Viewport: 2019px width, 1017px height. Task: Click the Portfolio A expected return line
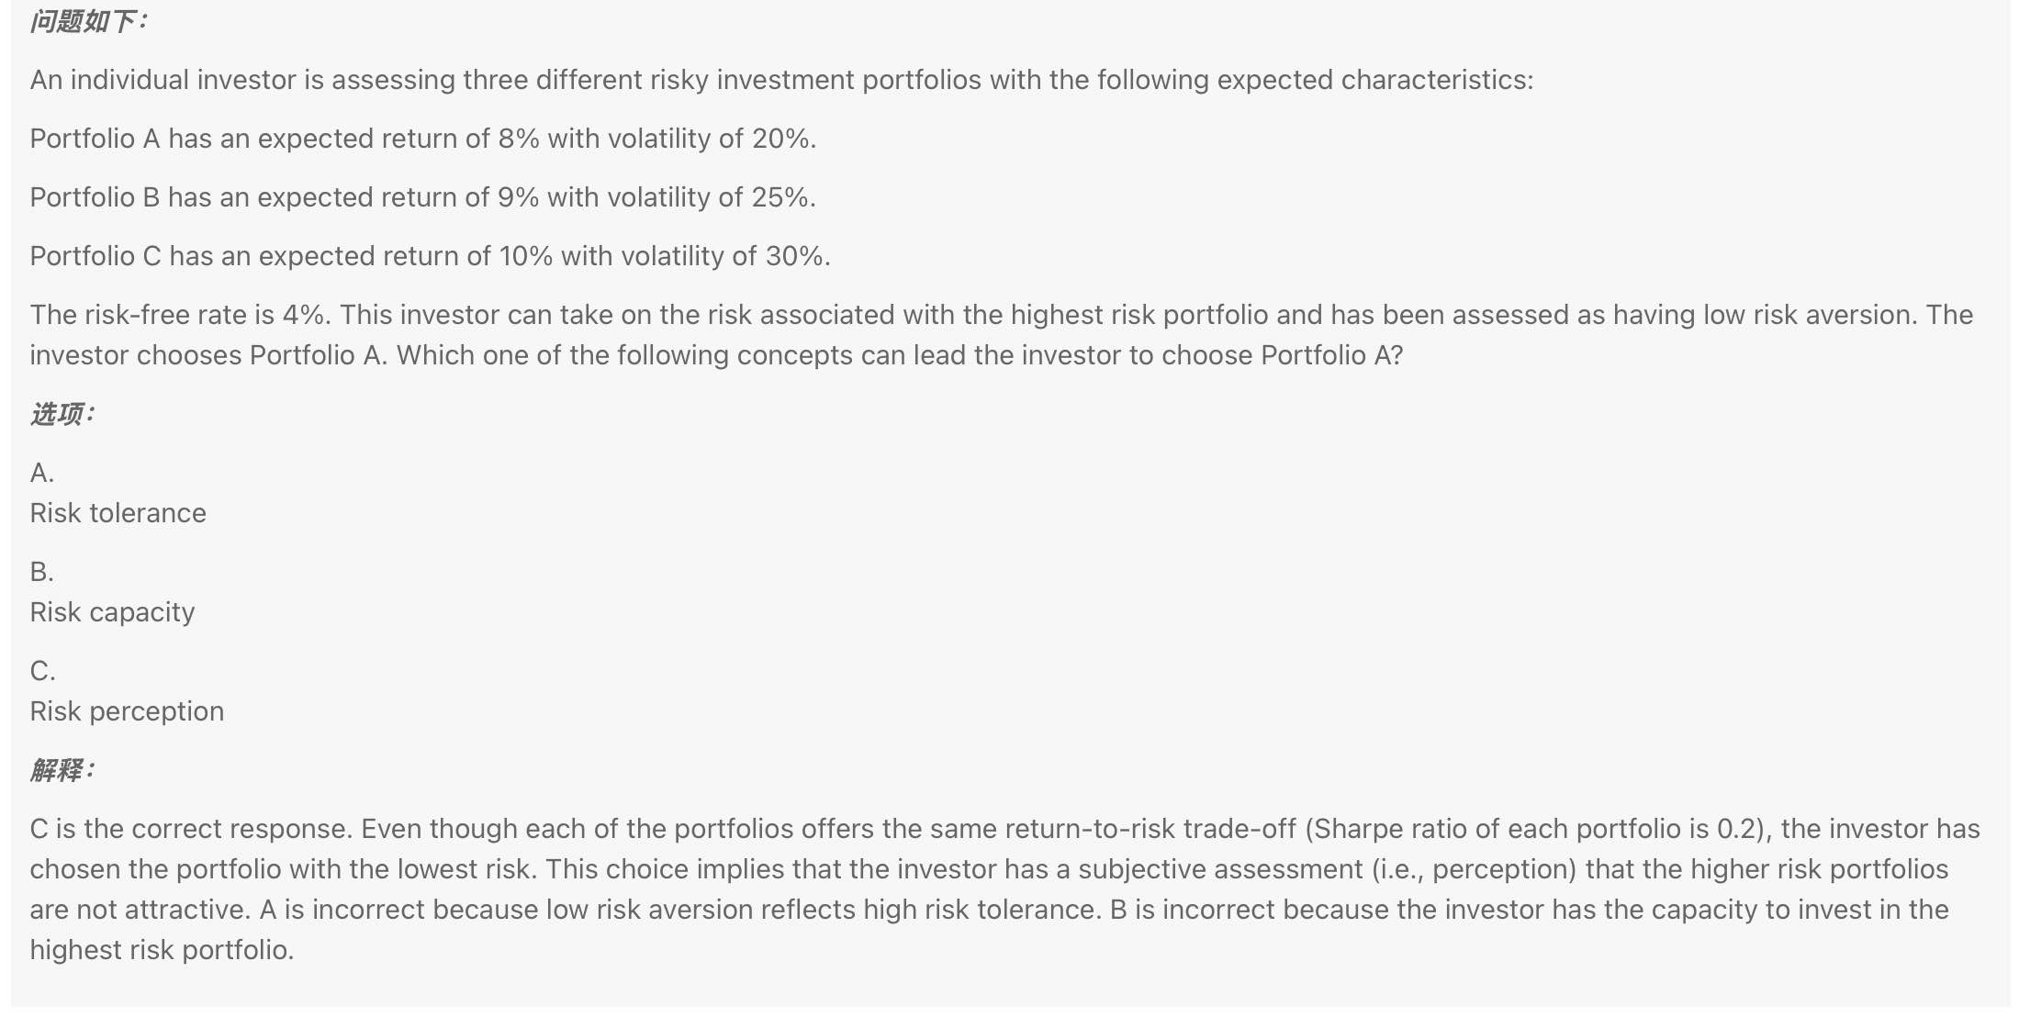click(423, 139)
